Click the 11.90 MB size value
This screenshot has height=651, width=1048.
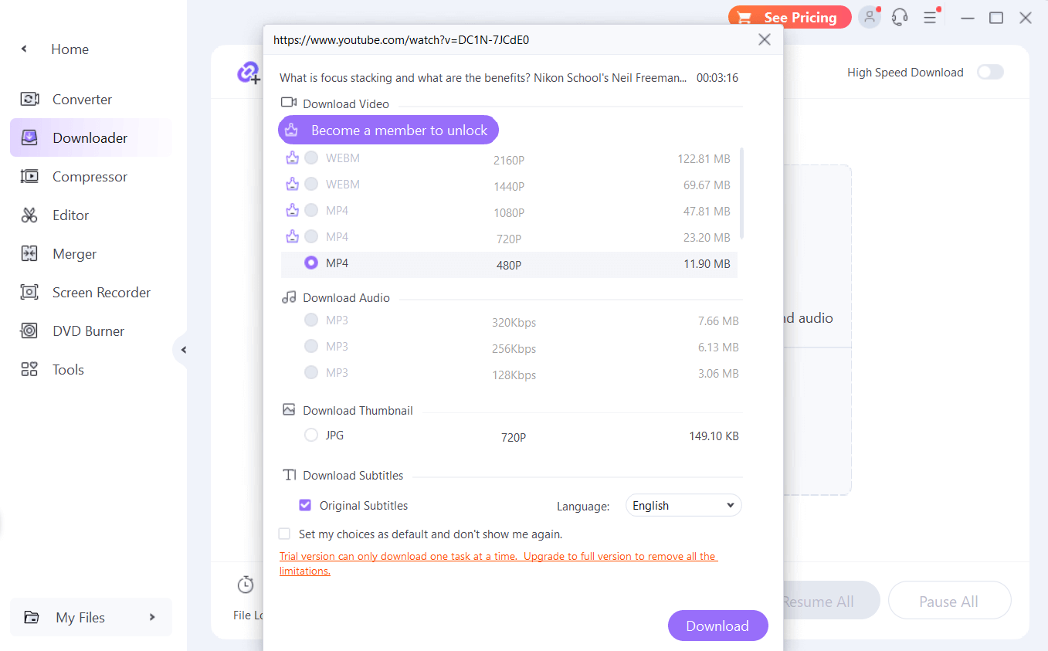pos(707,264)
